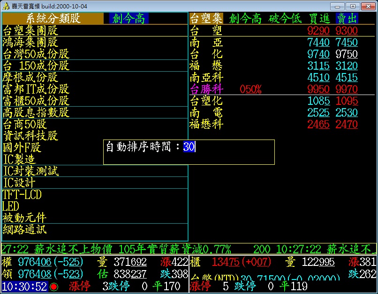The image size is (378, 294).
Task: Click the 南亞科 stock row
Action: [x=207, y=77]
